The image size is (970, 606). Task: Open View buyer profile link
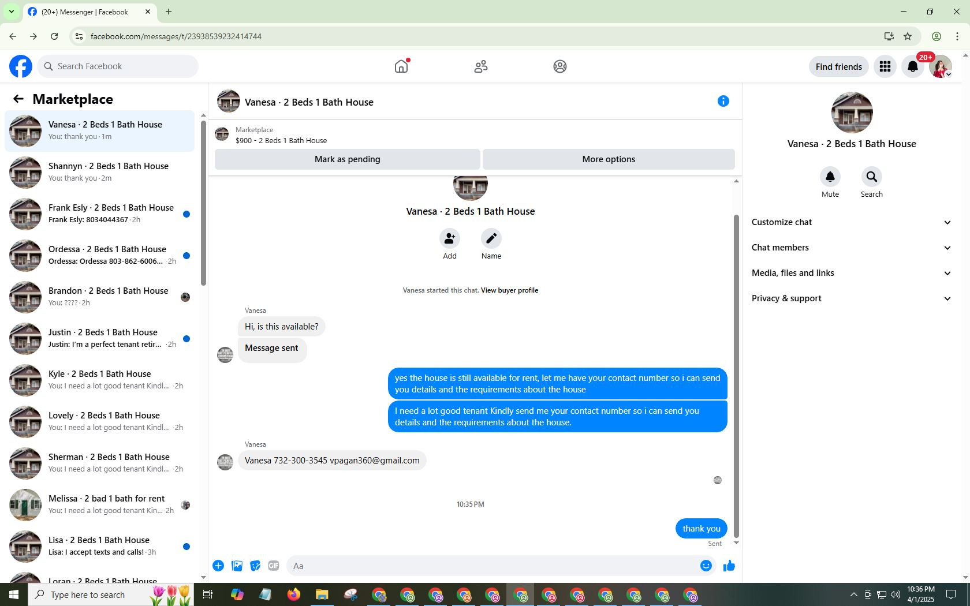(509, 290)
